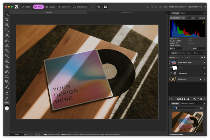Switch to the Layout studio
The width and height of the screenshot is (210, 140).
(x=50, y=7)
